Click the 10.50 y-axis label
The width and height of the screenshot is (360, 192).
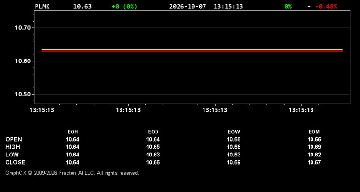point(23,95)
